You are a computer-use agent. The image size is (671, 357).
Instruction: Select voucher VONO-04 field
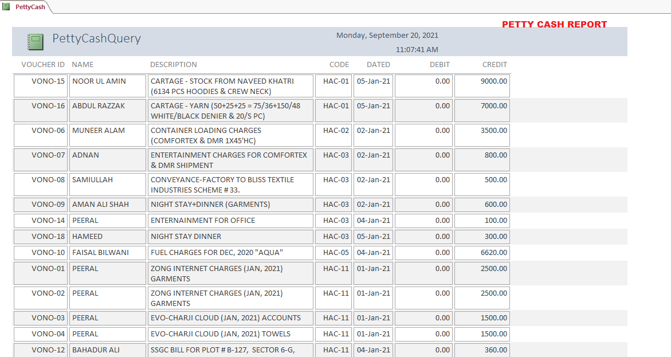41,334
